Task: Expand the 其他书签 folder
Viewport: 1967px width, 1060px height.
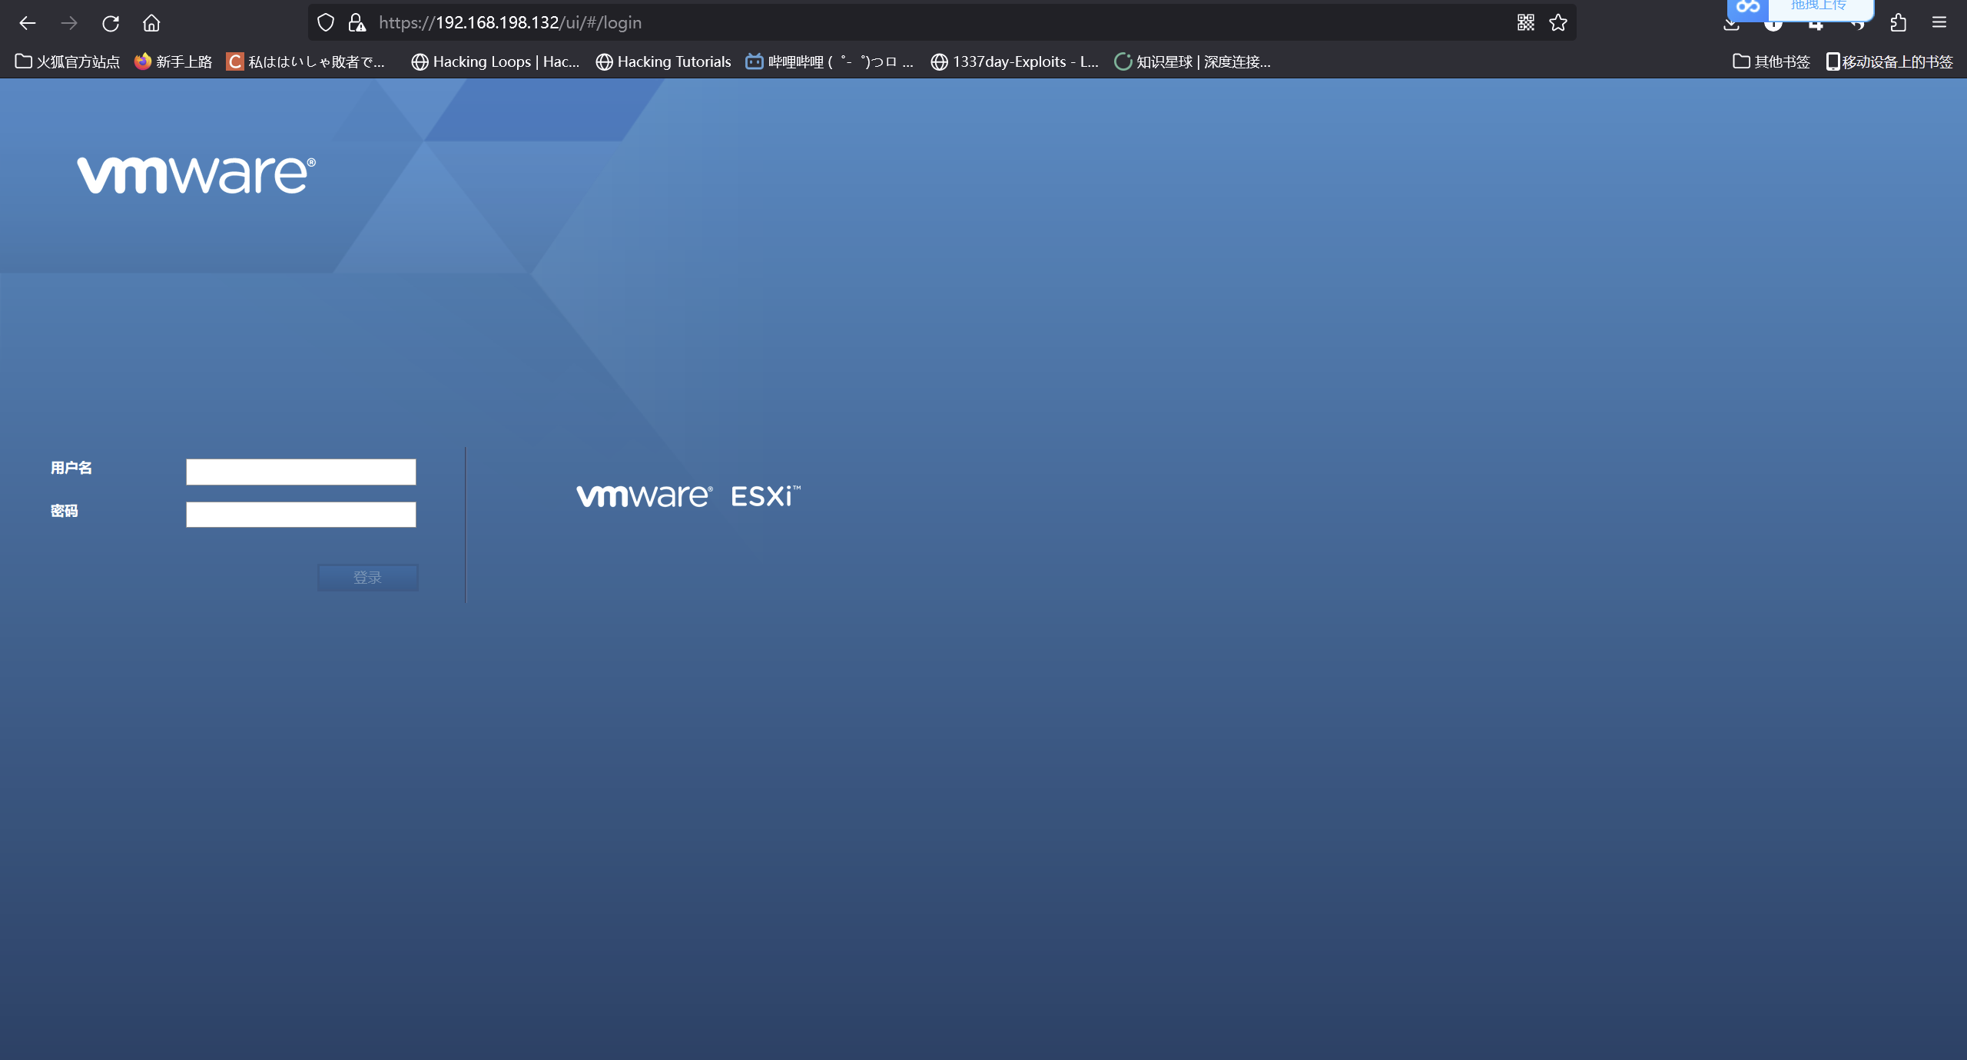Action: point(1772,61)
